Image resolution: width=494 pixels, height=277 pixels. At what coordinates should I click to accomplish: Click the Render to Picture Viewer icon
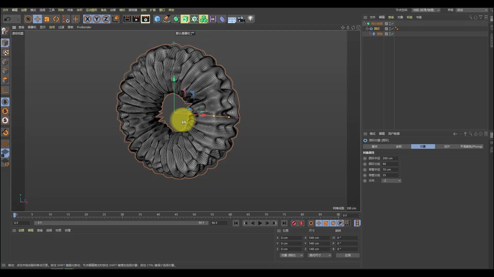click(136, 19)
